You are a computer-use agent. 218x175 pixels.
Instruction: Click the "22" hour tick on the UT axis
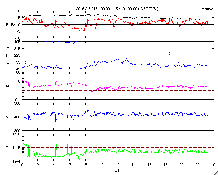click(x=198, y=164)
